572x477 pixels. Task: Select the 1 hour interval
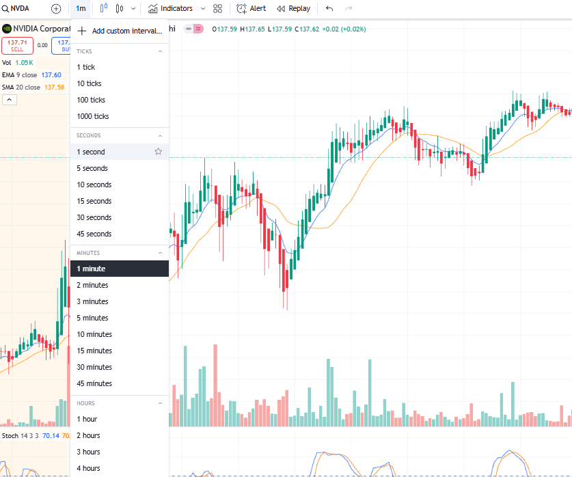click(87, 419)
